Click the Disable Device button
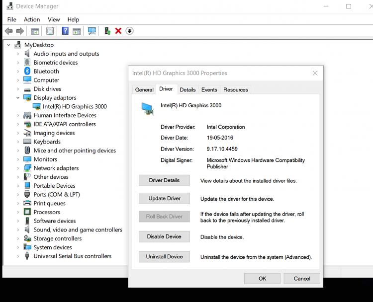 tap(164, 236)
